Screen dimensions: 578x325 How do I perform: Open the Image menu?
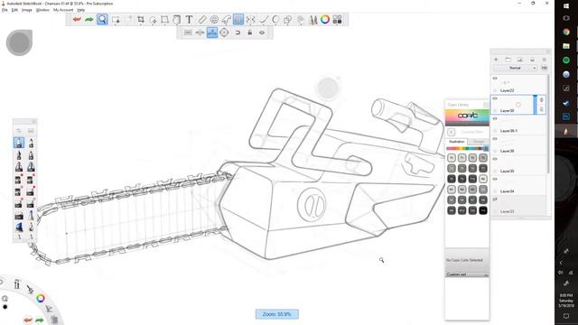(27, 10)
